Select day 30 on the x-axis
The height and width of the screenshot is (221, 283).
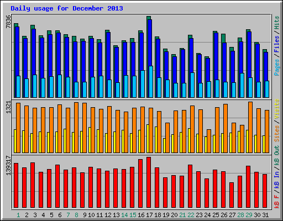pos(257,215)
